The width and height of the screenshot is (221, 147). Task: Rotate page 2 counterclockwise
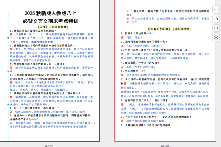coord(216,10)
